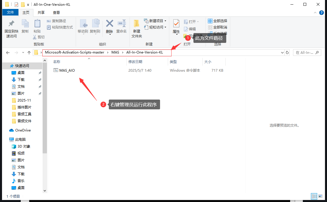327x202 pixels.
Task: Select the MAS_AIO file in the list
Action: point(64,70)
